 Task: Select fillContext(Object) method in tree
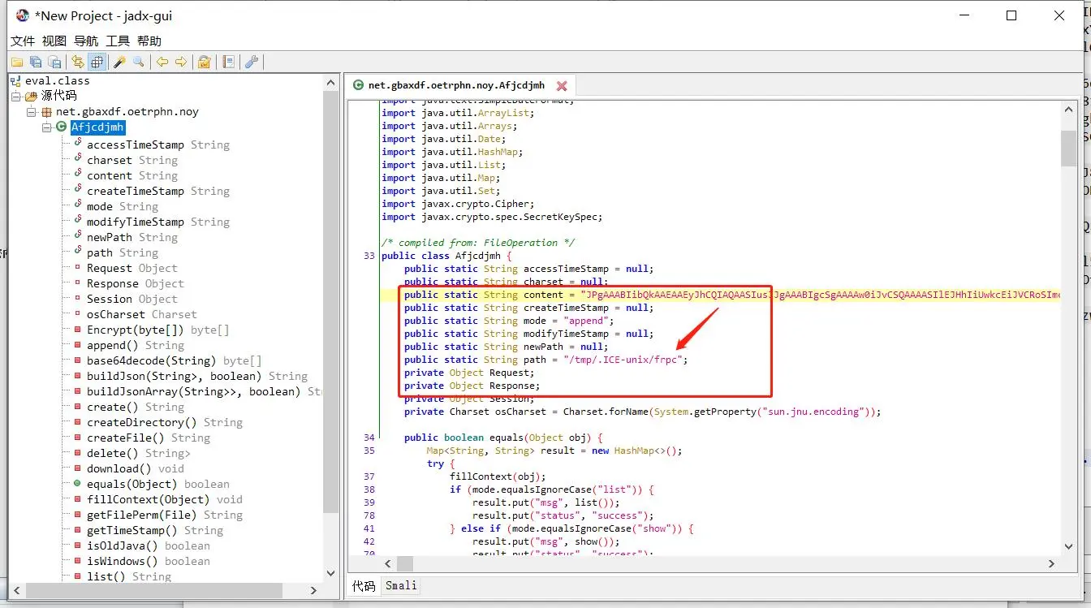coord(165,499)
